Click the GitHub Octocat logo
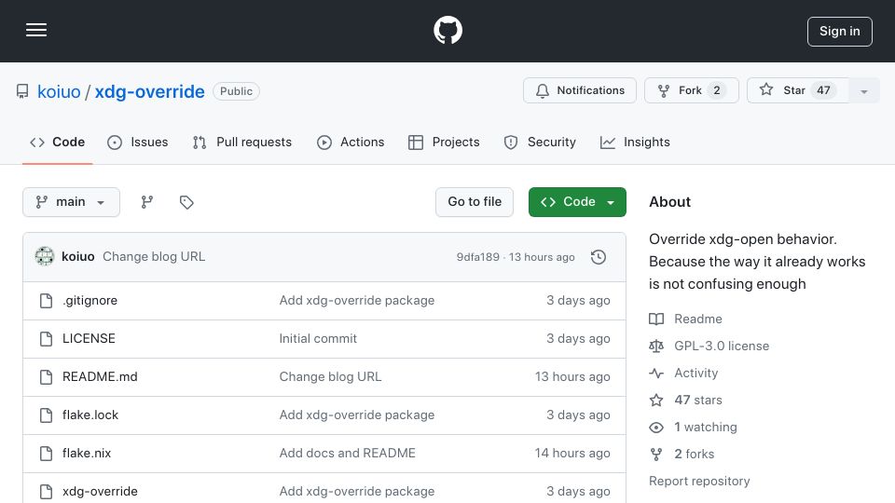The height and width of the screenshot is (503, 895). pyautogui.click(x=447, y=30)
